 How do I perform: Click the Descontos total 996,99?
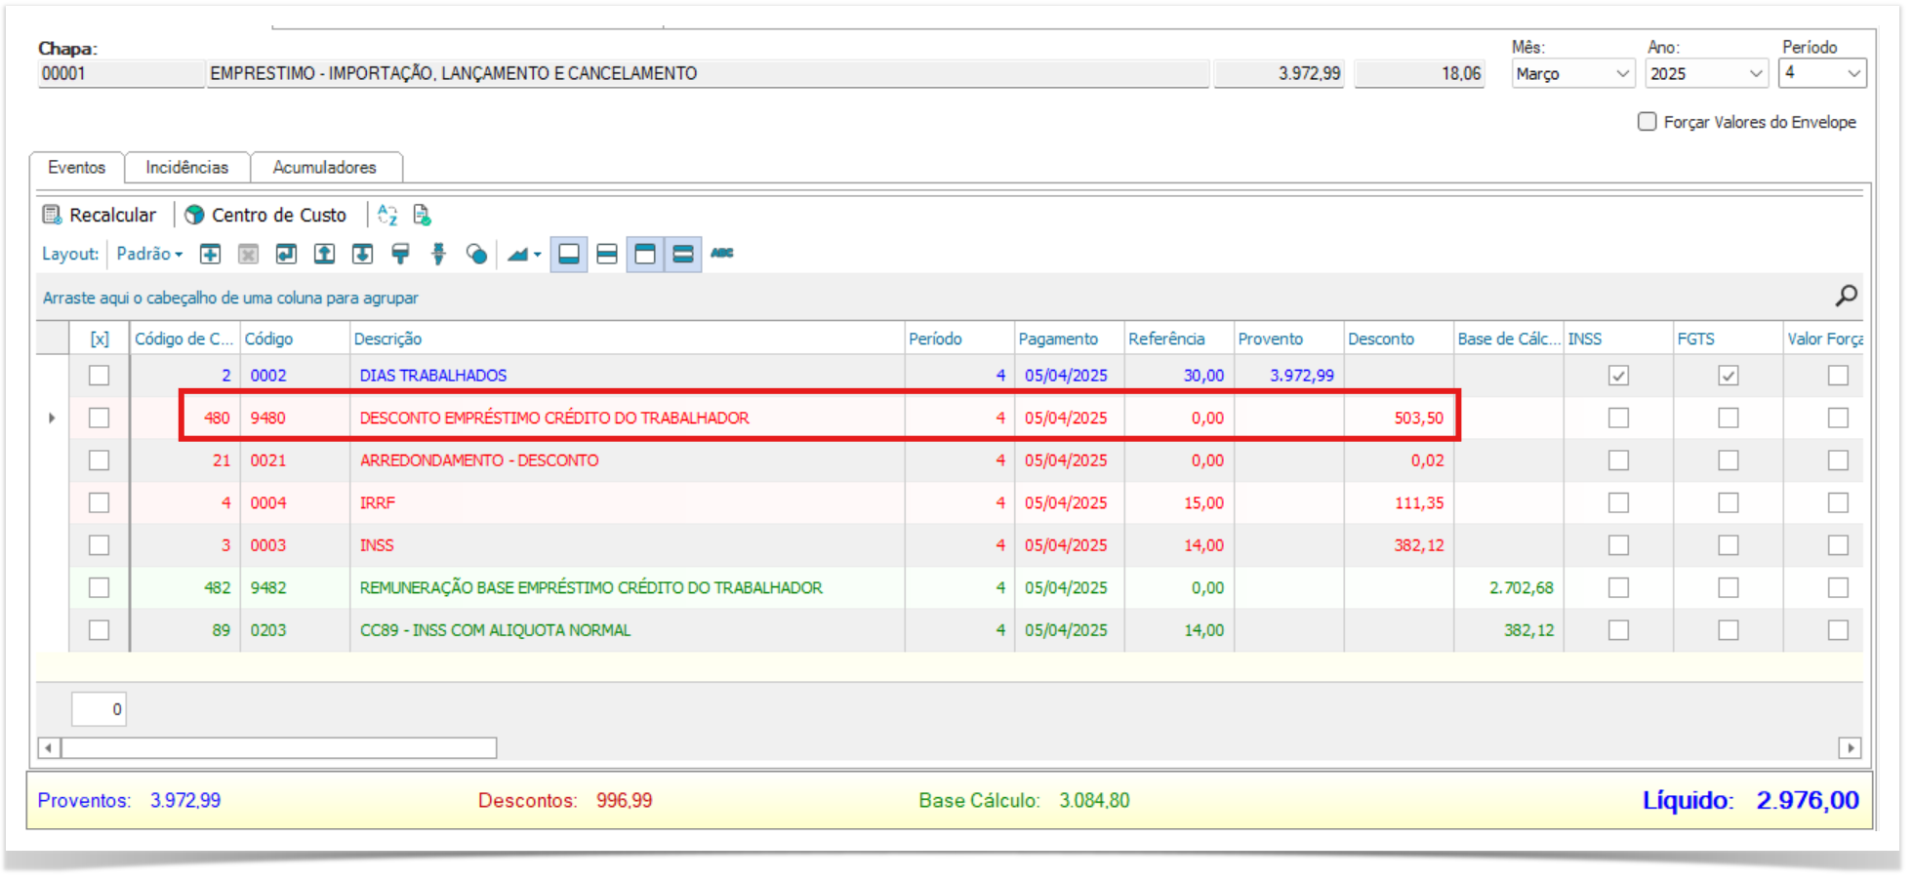click(625, 801)
